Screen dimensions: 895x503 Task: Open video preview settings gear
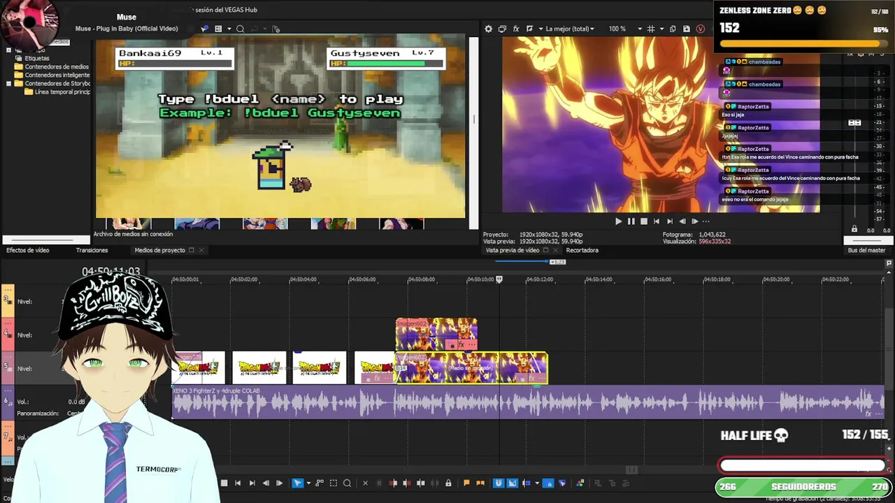tap(488, 29)
